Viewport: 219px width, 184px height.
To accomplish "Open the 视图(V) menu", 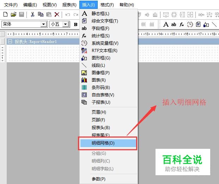I will 50,5.
